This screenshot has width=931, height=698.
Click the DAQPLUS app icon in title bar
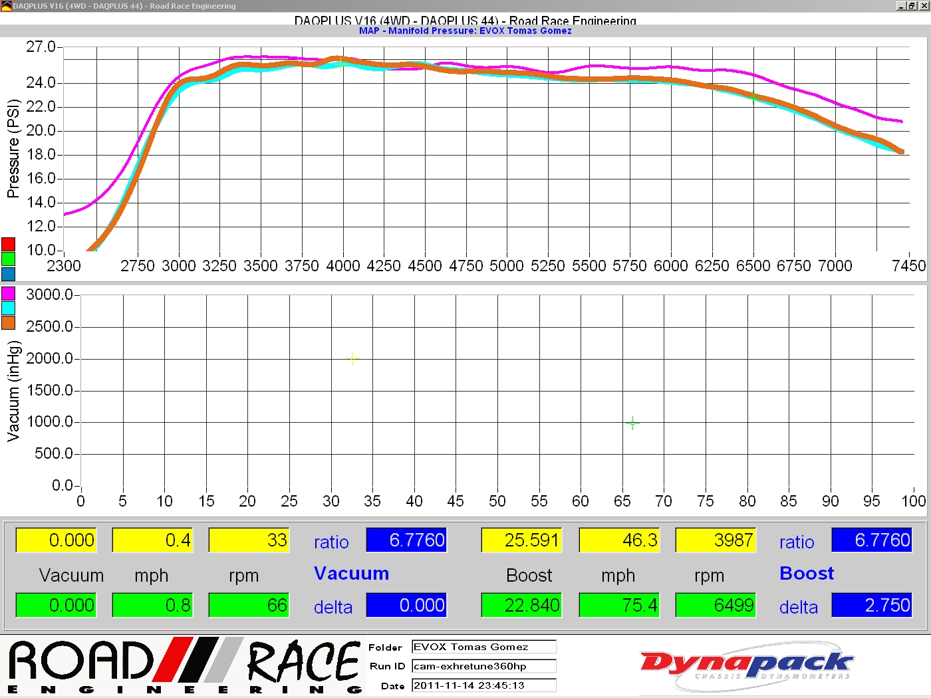[6, 6]
